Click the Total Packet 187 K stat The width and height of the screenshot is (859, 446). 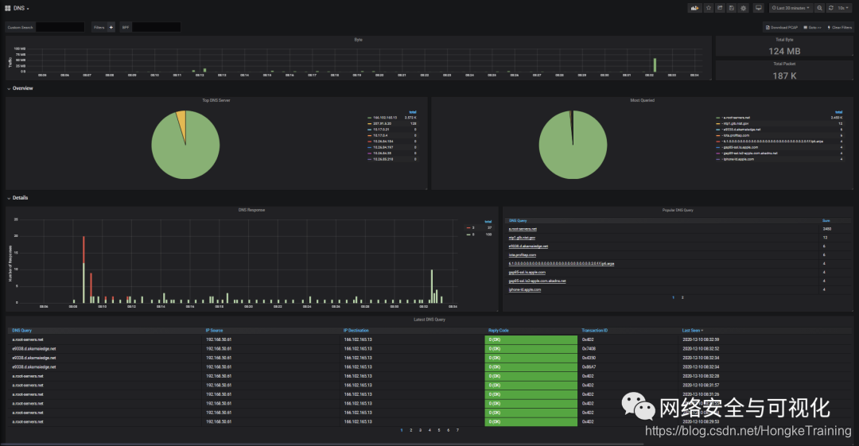point(784,76)
